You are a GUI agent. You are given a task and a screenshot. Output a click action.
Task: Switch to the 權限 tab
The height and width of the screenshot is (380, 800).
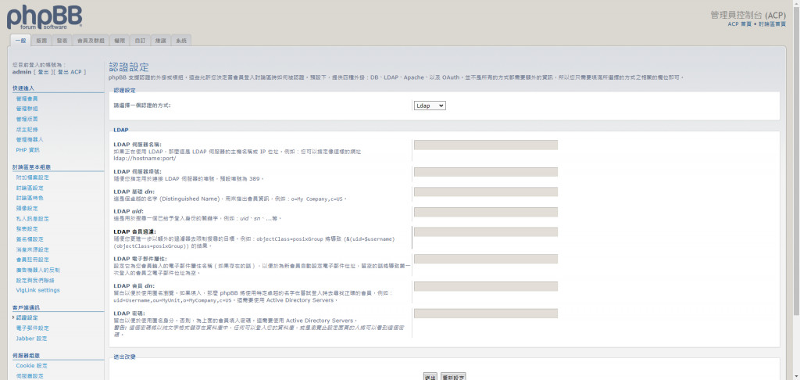click(x=120, y=41)
